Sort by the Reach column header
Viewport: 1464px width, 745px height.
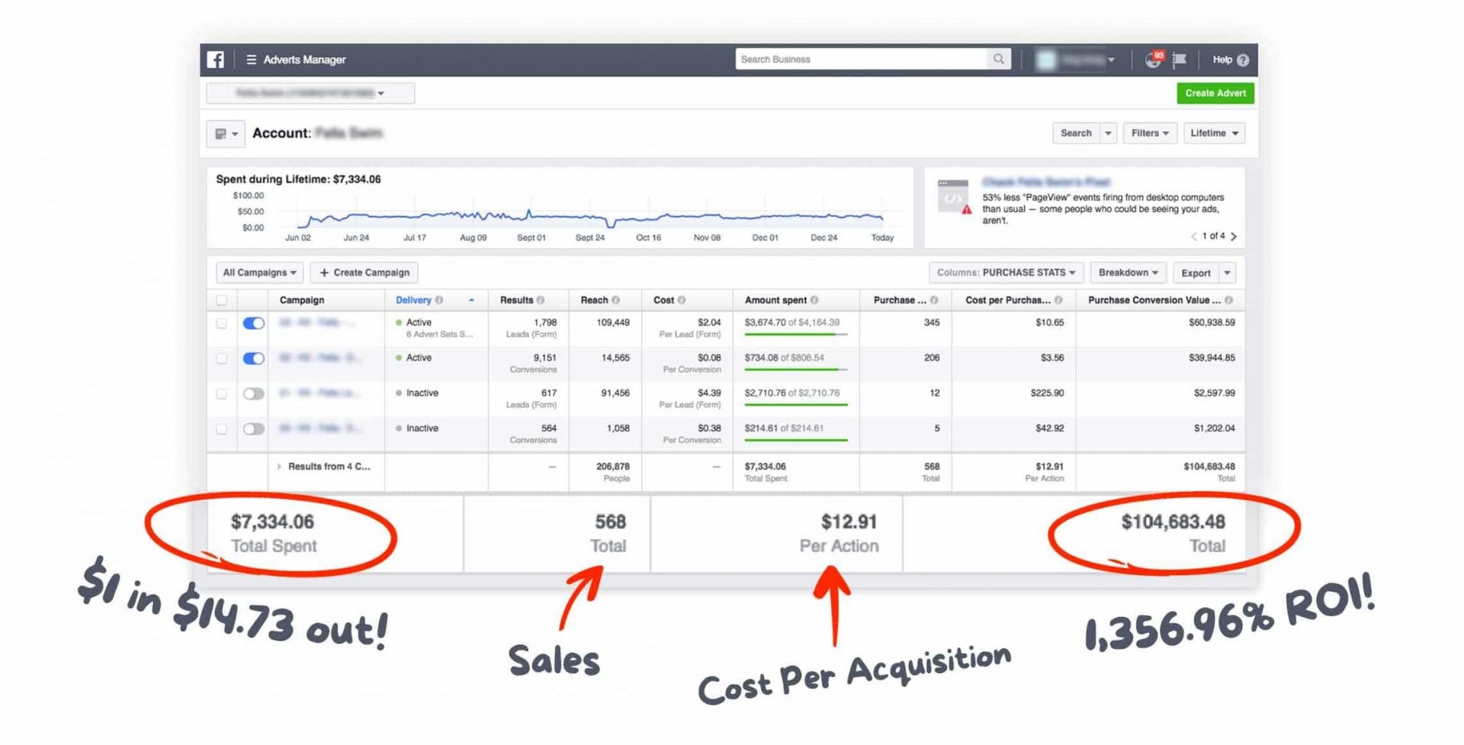(x=594, y=300)
